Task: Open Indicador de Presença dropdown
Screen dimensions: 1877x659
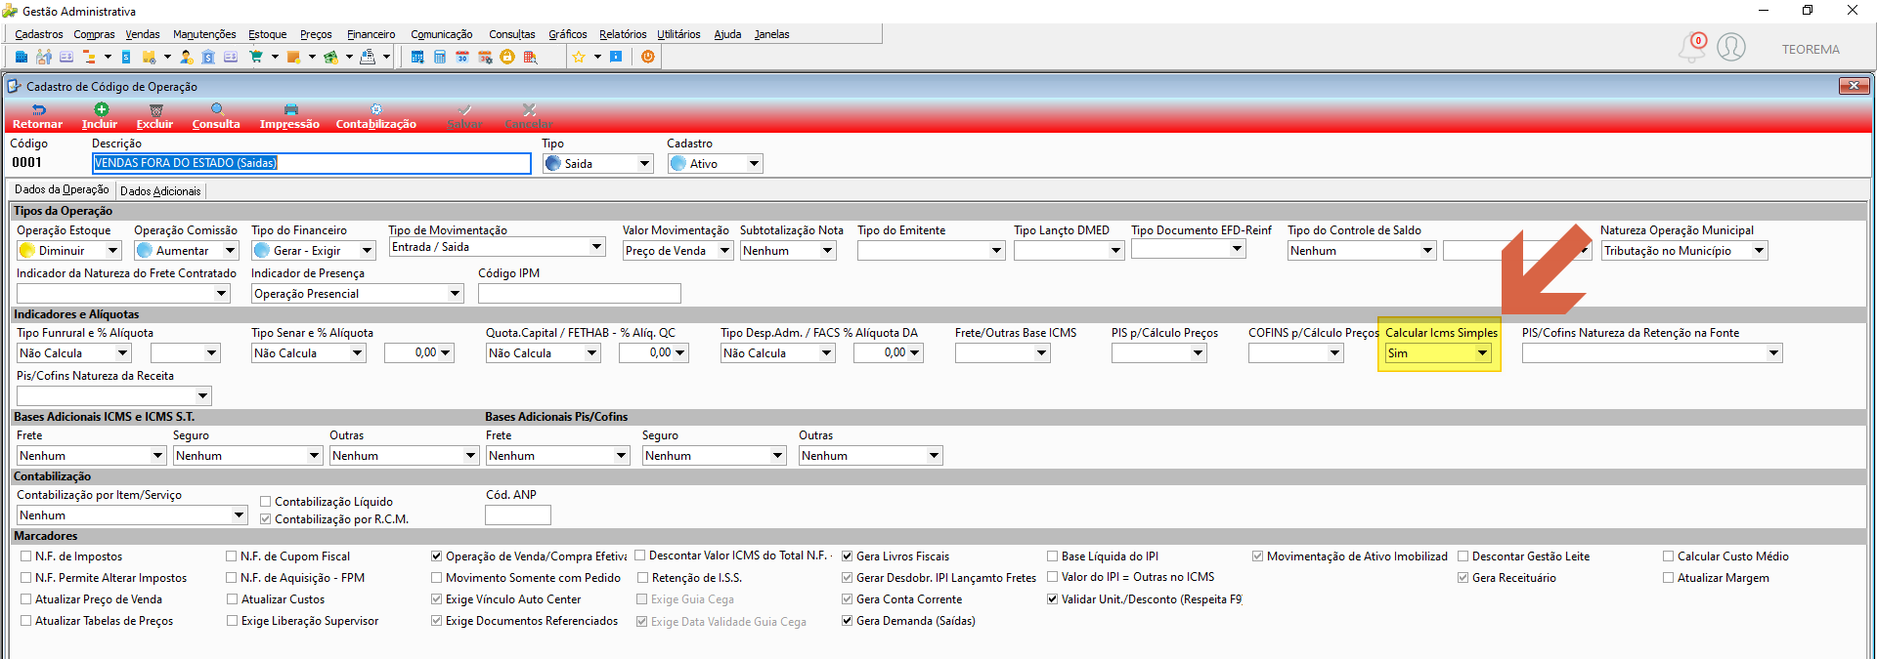Action: pyautogui.click(x=357, y=294)
